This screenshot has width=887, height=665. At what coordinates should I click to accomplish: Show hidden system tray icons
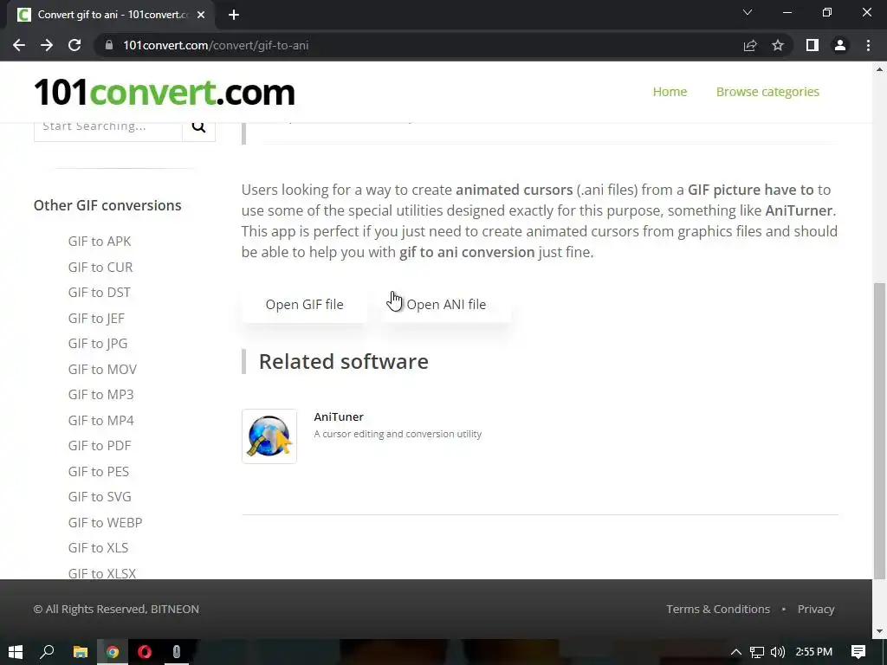(736, 652)
